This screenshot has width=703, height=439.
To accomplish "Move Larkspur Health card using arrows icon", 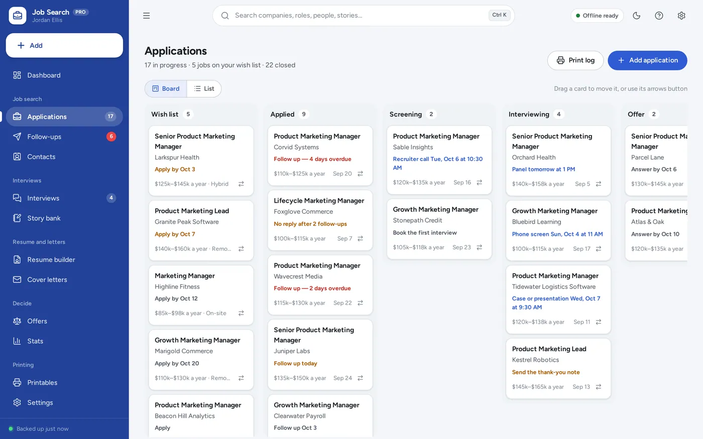I will [241, 184].
